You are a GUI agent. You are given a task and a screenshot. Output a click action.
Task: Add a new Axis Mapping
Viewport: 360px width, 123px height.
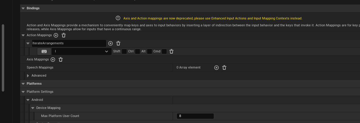53,60
